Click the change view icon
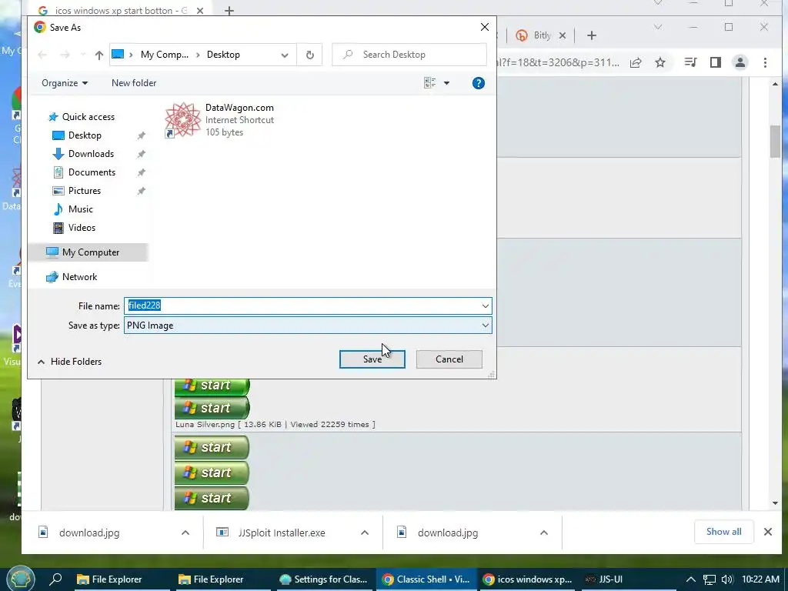This screenshot has width=788, height=591. tap(429, 83)
